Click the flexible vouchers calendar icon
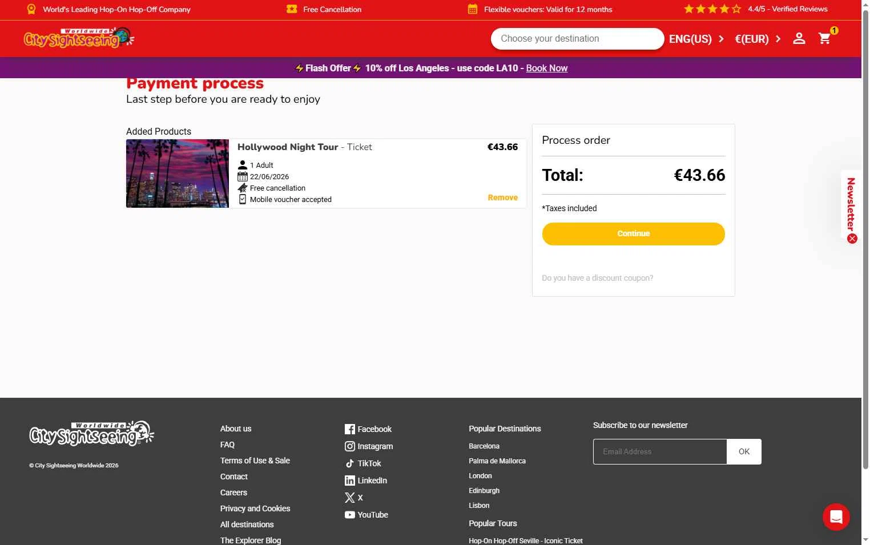The image size is (870, 545). coord(473,9)
